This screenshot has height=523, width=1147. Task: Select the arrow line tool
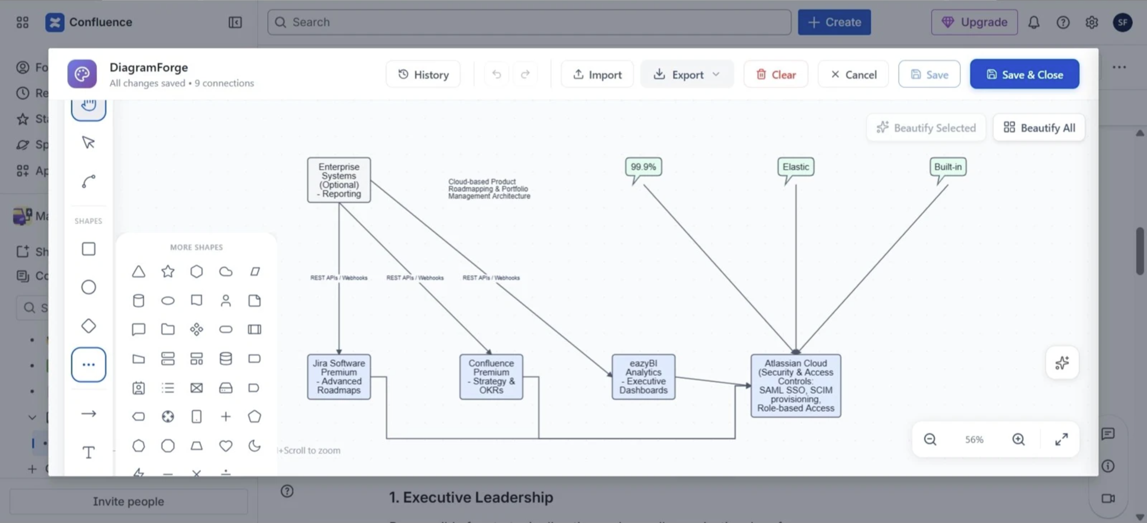[x=89, y=414]
